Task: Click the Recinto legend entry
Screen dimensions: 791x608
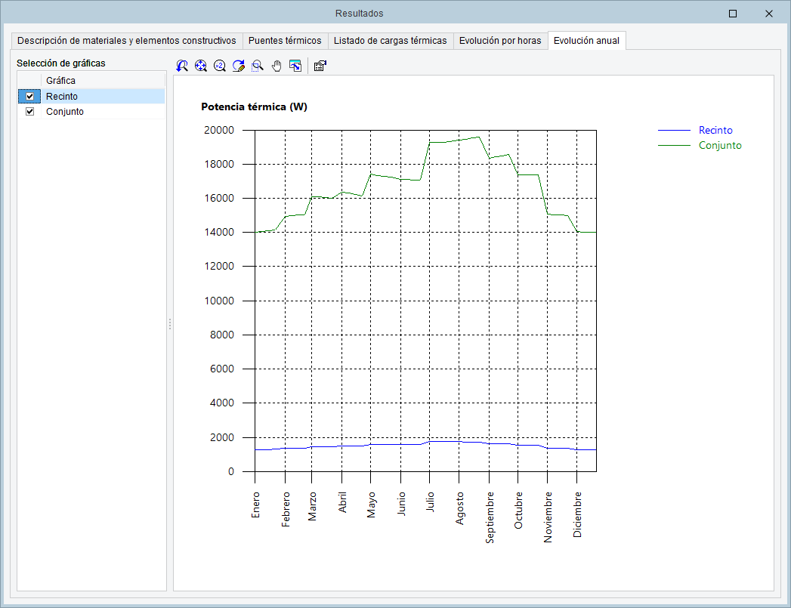Action: click(715, 131)
